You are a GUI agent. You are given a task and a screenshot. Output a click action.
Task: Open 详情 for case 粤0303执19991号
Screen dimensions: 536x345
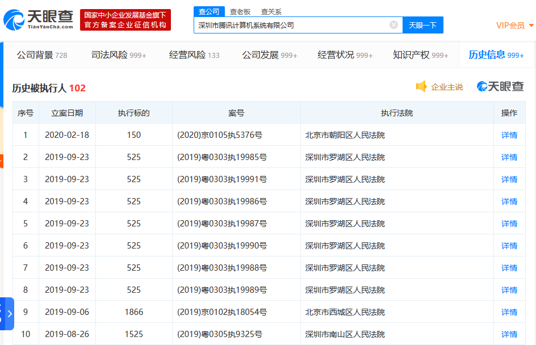pos(509,179)
